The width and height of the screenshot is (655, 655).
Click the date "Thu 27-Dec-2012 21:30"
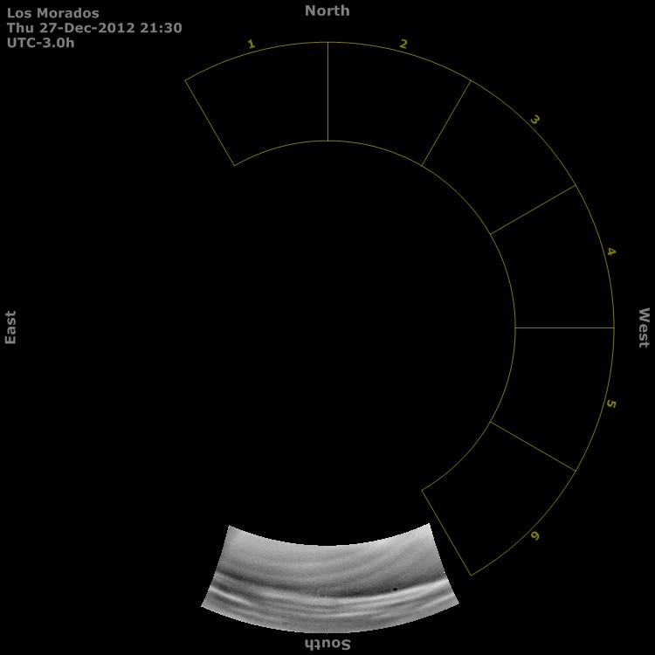(94, 28)
